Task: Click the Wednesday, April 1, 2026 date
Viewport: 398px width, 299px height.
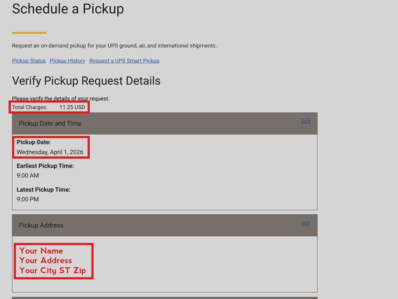Action: click(50, 152)
